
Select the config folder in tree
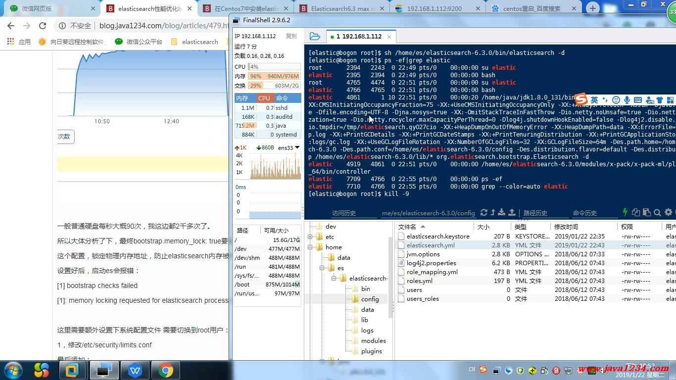pos(370,299)
